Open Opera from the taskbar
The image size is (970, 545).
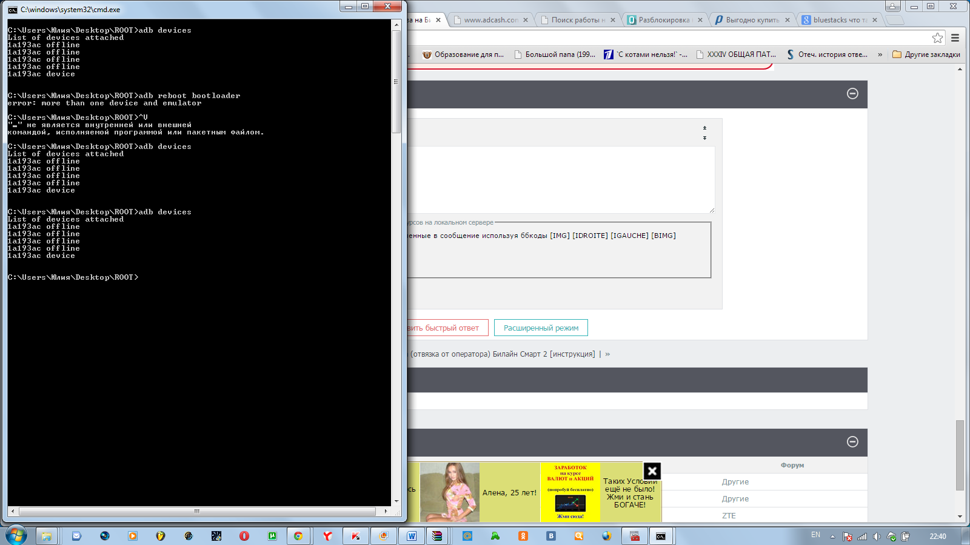coord(244,536)
